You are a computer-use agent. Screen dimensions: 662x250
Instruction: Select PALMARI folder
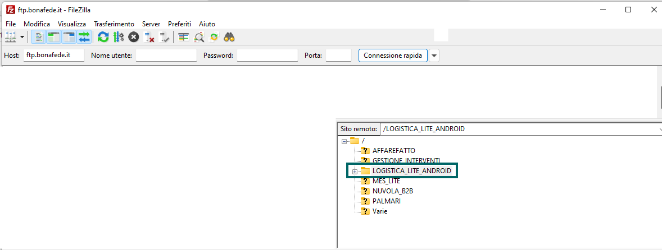(x=386, y=201)
